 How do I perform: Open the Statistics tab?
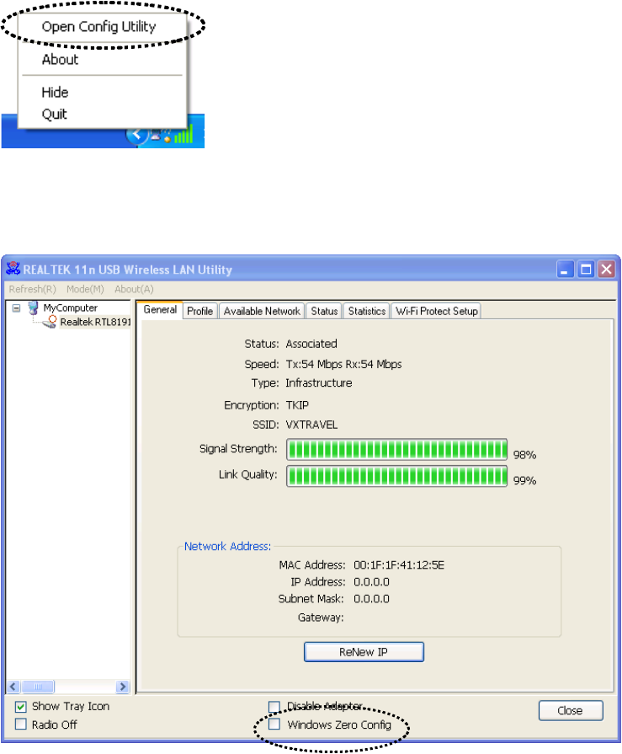click(x=367, y=311)
